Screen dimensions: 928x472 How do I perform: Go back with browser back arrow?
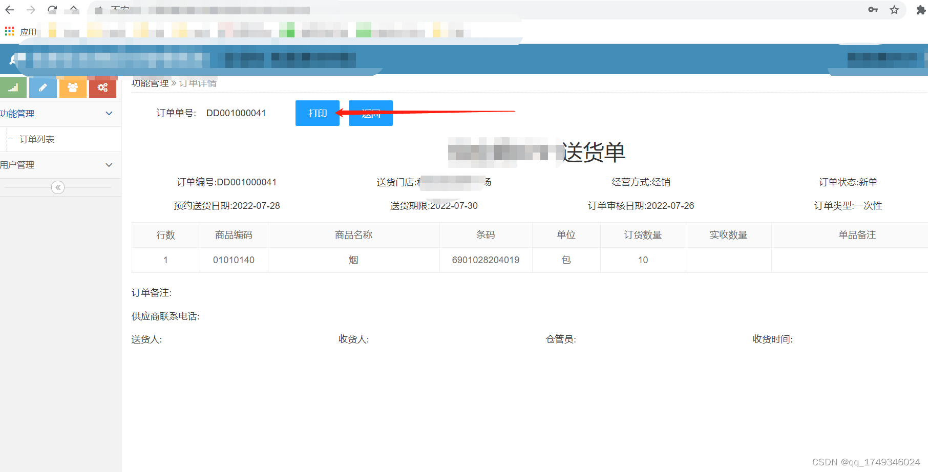click(x=10, y=10)
